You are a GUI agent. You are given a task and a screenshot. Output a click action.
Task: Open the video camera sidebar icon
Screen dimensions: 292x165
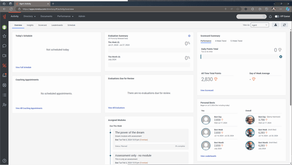tap(4, 55)
